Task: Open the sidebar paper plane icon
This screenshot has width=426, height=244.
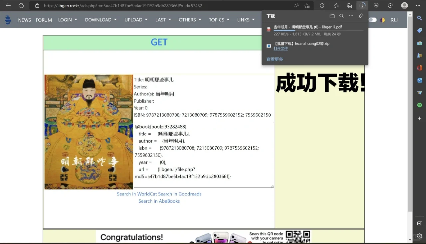Action: [419, 92]
